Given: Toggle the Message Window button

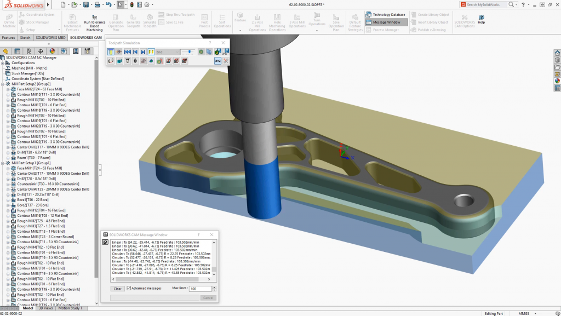Looking at the screenshot, I should click(386, 22).
